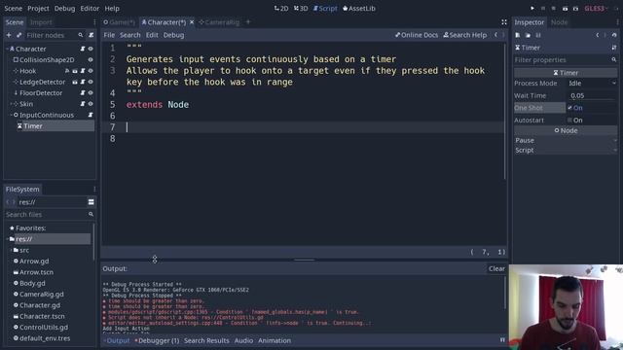Open LedgeDetector's sub-scene clapper icon
Image resolution: width=623 pixels, height=350 pixels.
(75, 82)
